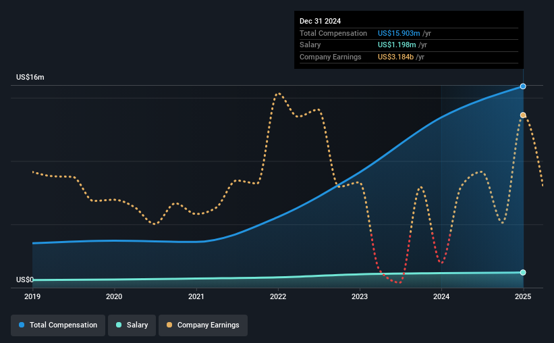
Task: Click the US$3.184b company earnings value
Action: click(x=395, y=57)
